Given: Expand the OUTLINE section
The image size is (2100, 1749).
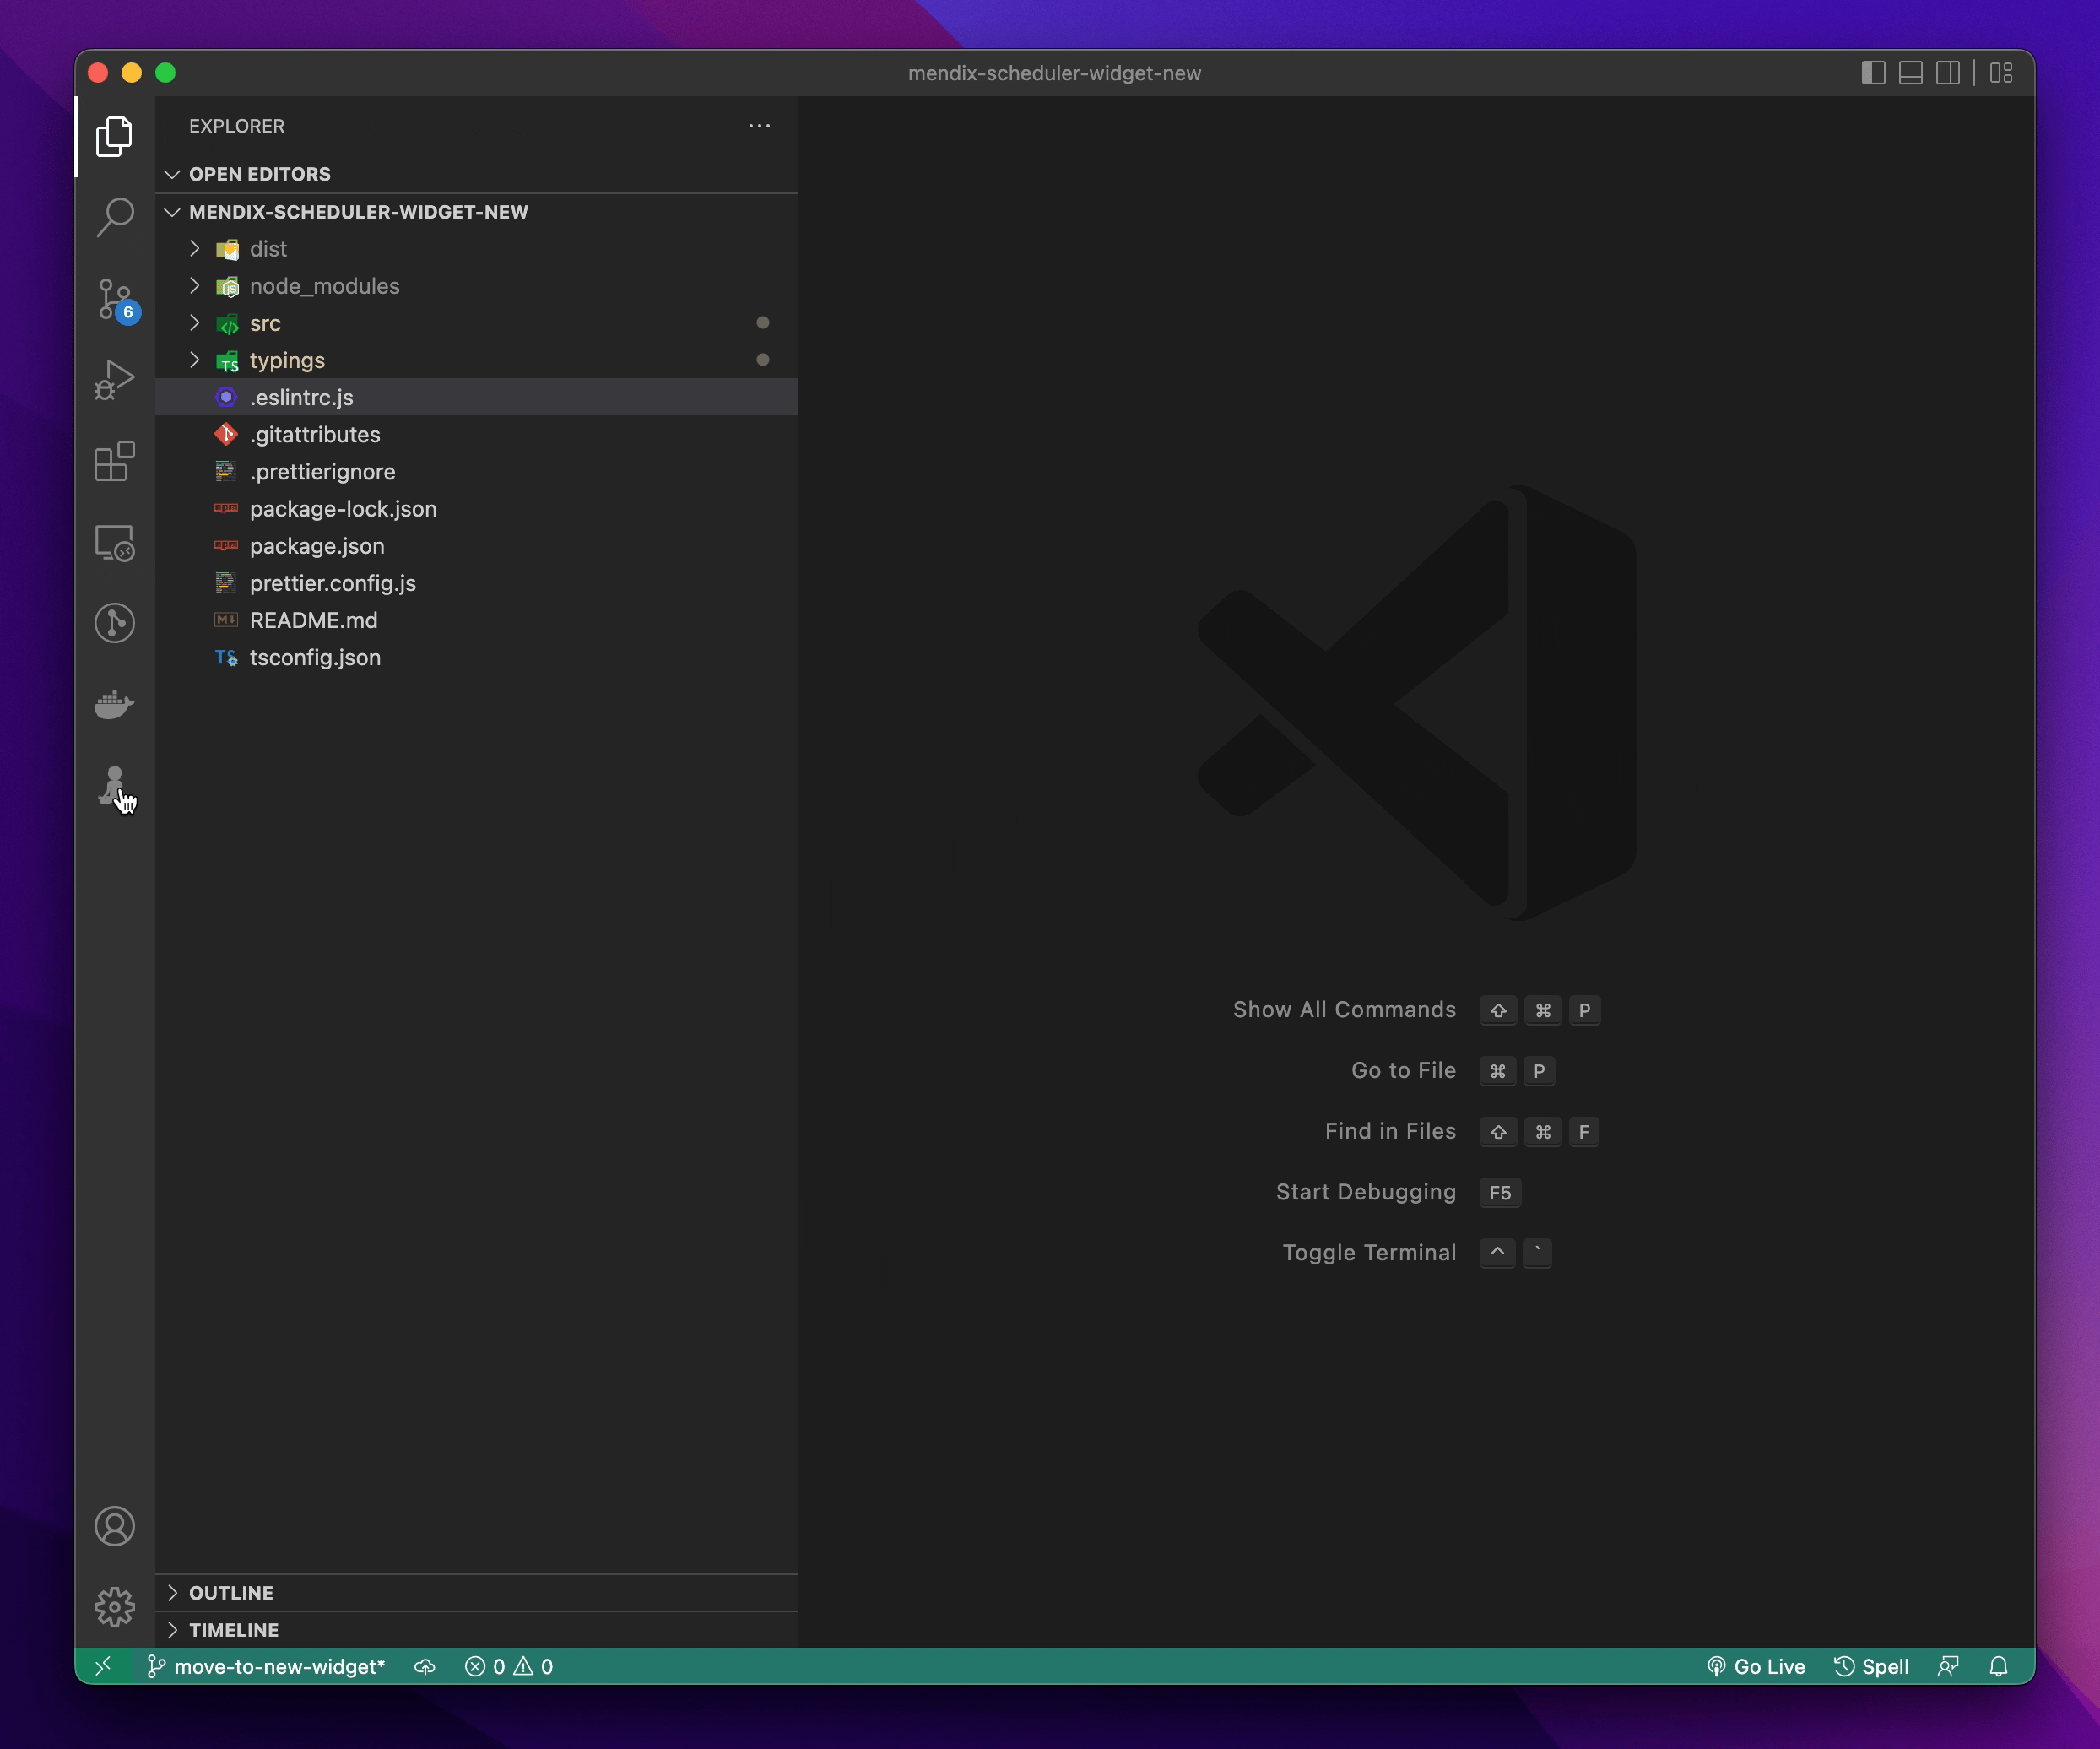Looking at the screenshot, I should [x=231, y=1592].
